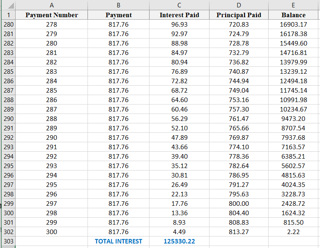Screen dimensions: 320x248
Task: Select the column A header
Action: point(51,5)
